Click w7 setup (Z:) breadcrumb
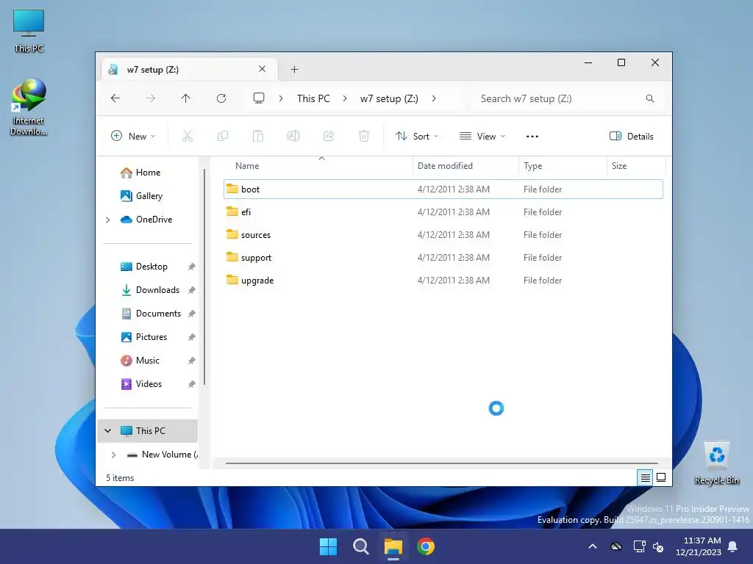 coord(389,98)
